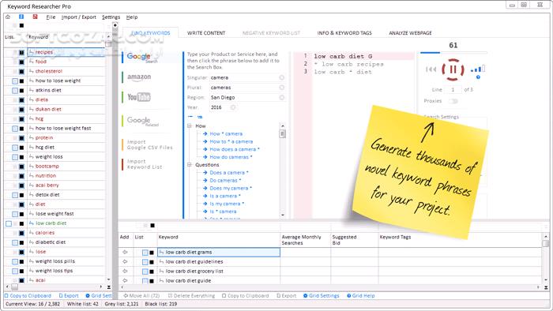Click the speed signal bars icon
Screen dimensions: 553x311
(x=478, y=69)
